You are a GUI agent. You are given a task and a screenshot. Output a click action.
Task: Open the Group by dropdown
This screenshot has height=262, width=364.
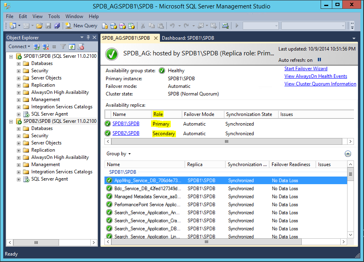119,154
